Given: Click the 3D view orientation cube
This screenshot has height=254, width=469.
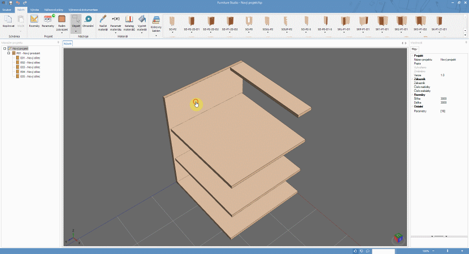Looking at the screenshot, I should (x=399, y=238).
